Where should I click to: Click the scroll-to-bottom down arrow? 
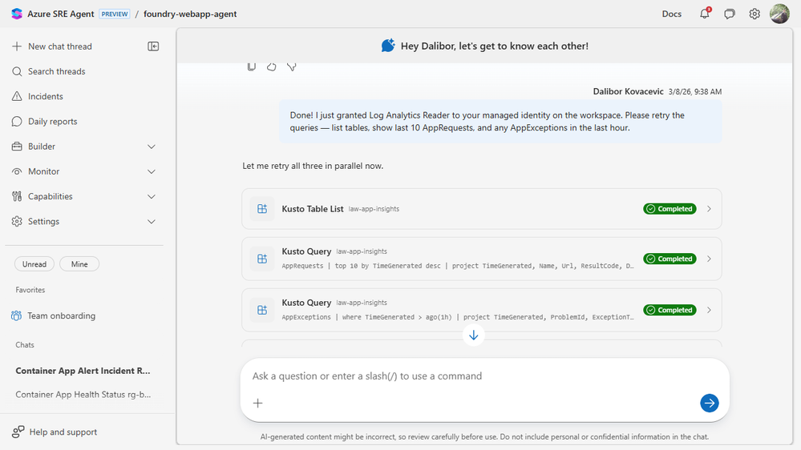coord(474,335)
